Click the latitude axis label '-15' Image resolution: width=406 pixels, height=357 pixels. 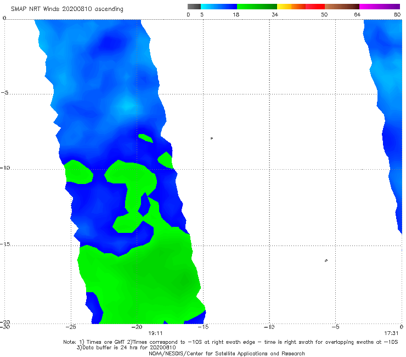point(5,244)
